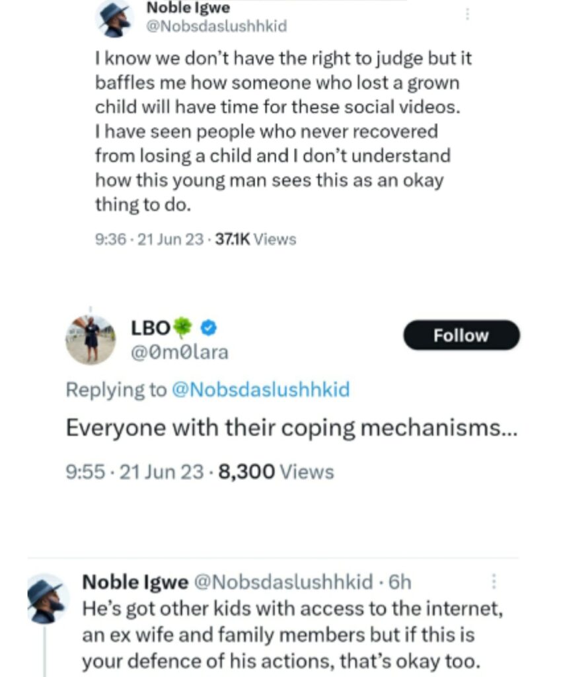This screenshot has width=561, height=677.
Task: Open more options on the top tweet
Action: pos(468,15)
